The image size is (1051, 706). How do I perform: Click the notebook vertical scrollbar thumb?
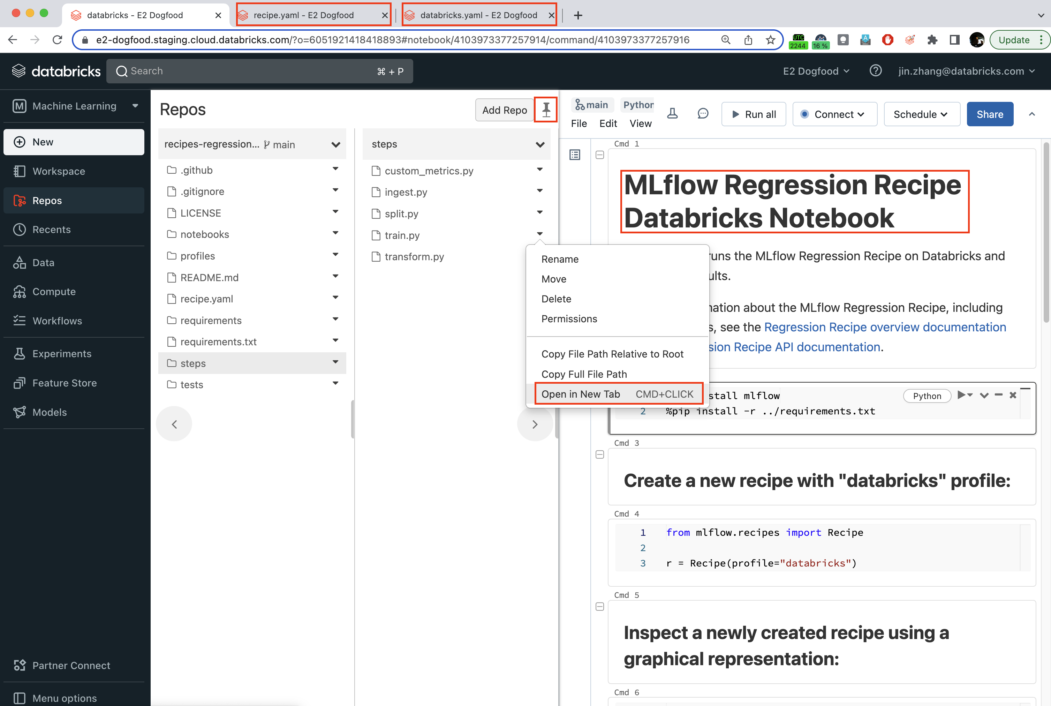point(1046,232)
